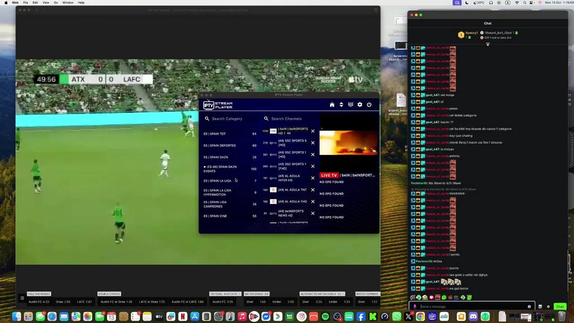Open WhatsApp from the Dock
This screenshot has width=574, height=323.
coord(396,317)
